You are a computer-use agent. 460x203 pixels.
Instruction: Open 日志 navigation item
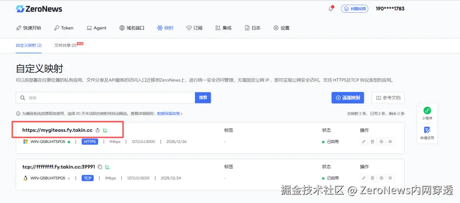(252, 28)
